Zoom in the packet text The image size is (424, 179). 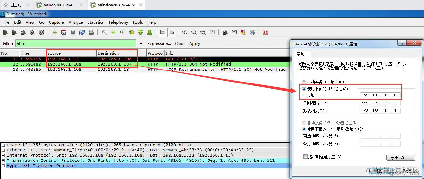185,32
